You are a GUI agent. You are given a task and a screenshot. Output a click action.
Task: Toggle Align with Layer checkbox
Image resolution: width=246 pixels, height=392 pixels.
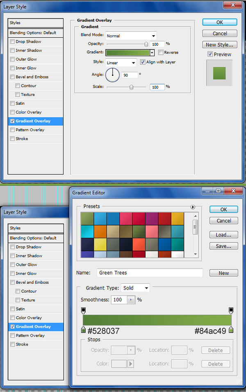click(x=143, y=62)
